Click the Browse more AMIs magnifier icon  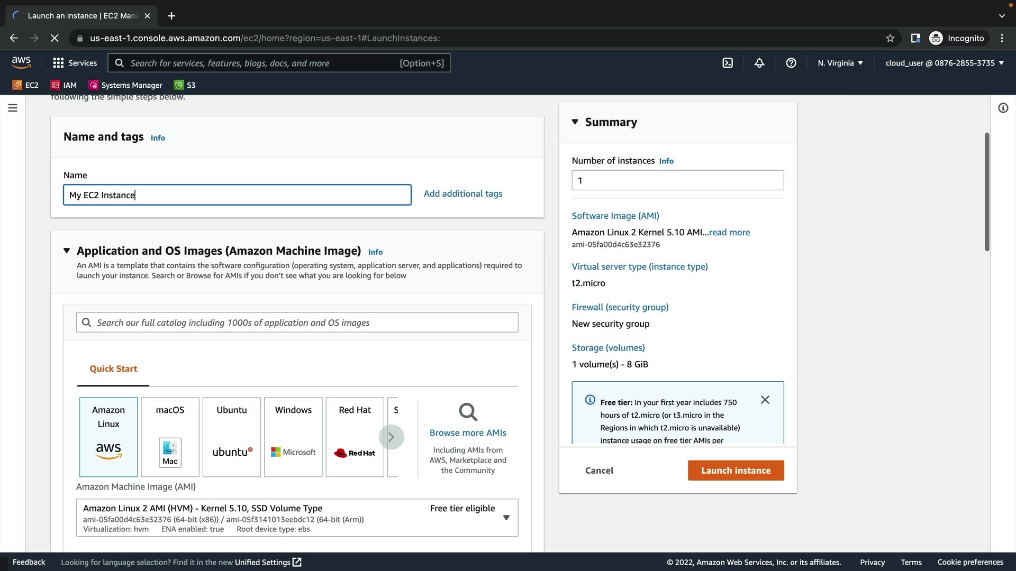pyautogui.click(x=468, y=412)
